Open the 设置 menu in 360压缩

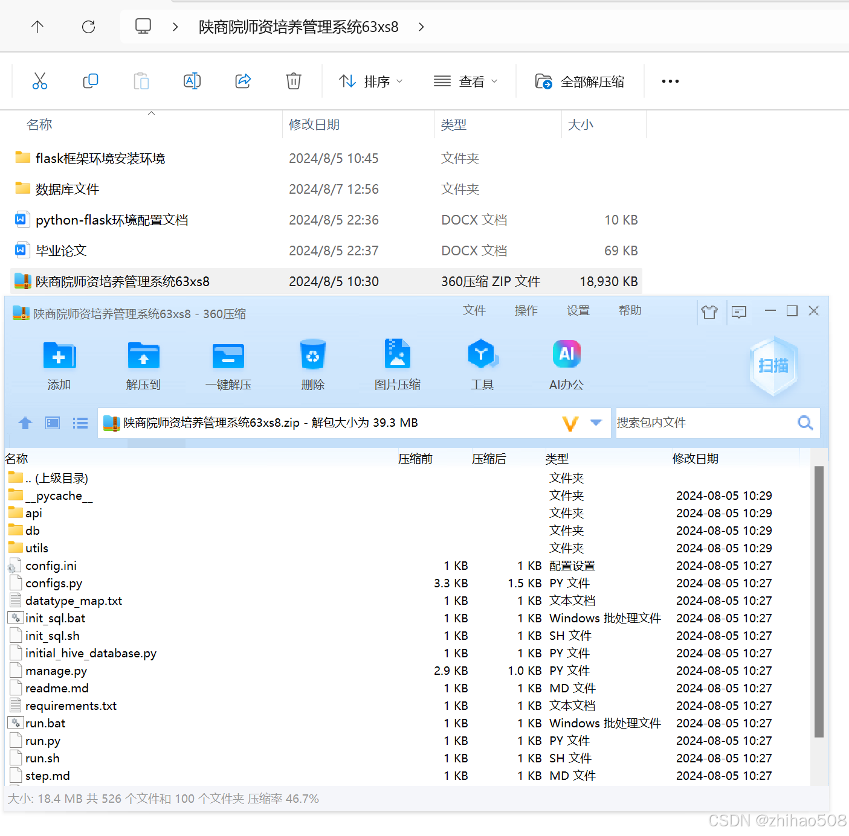(x=578, y=310)
